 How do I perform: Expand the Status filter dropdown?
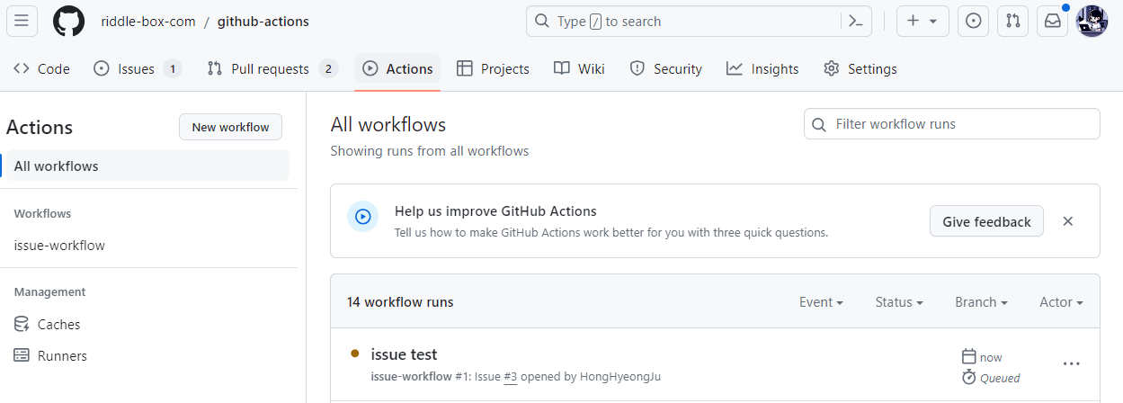[x=899, y=302]
